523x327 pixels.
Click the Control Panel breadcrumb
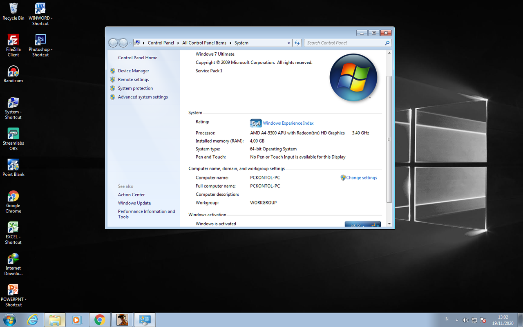(161, 43)
